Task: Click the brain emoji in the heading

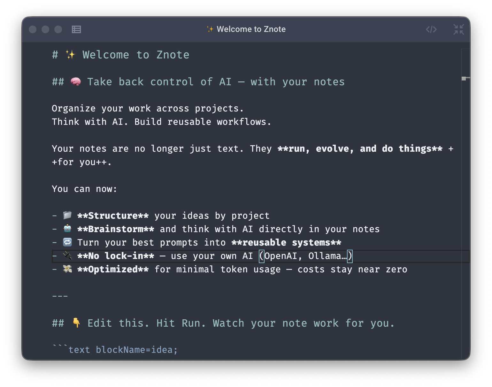Action: [x=76, y=82]
